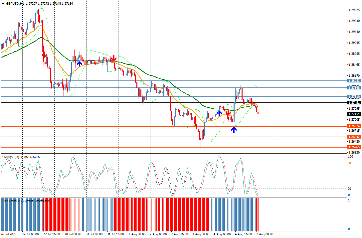
Task: Click the orange 1.26542 support label
Action: [354, 137]
